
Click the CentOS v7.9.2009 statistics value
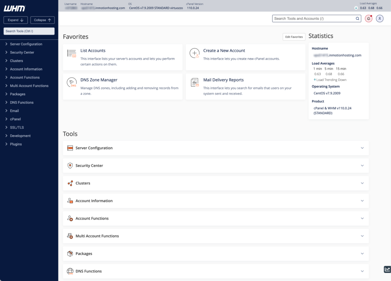327,93
